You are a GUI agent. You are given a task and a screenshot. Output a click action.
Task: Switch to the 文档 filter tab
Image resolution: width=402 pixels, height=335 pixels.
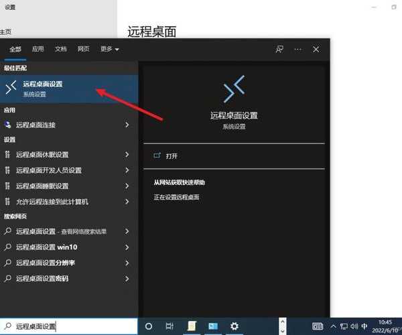coord(61,49)
